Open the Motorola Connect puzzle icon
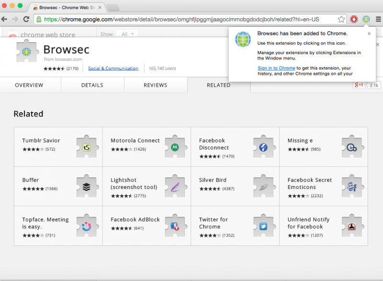 [175, 147]
